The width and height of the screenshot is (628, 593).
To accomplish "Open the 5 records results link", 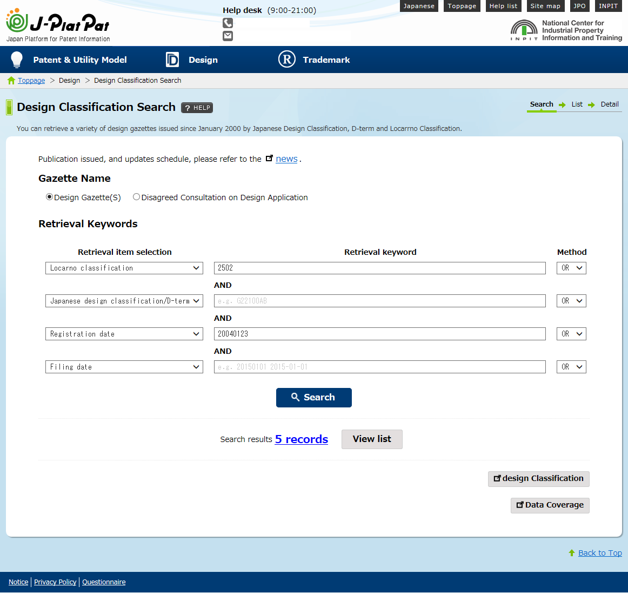I will coord(301,439).
